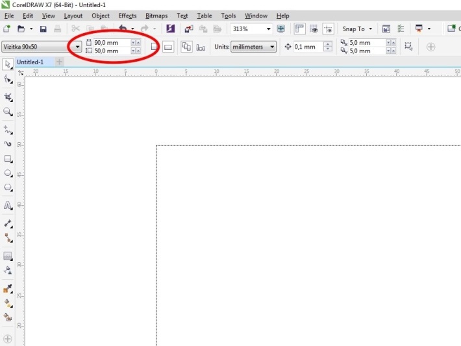The height and width of the screenshot is (346, 461).
Task: Open the zoom level 313% dropdown
Action: click(268, 29)
